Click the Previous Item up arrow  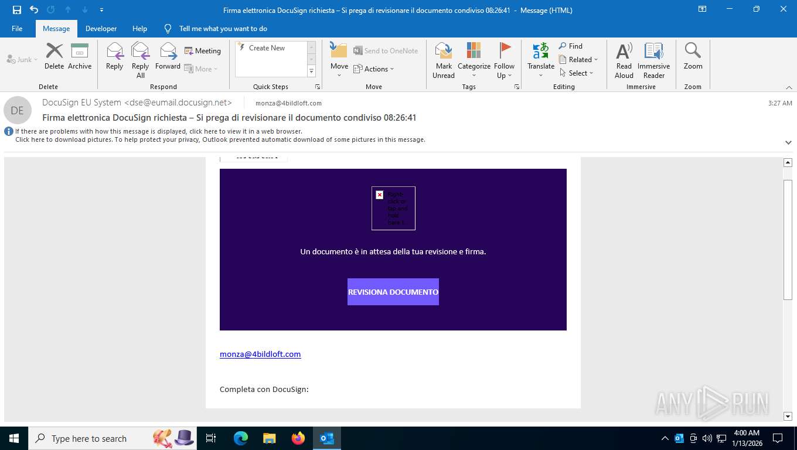click(x=68, y=9)
